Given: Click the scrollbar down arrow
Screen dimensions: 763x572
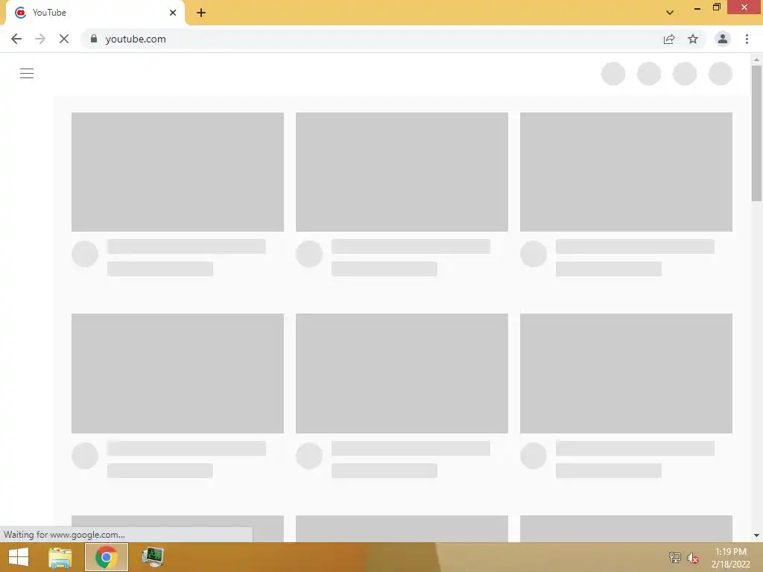Looking at the screenshot, I should pyautogui.click(x=756, y=536).
